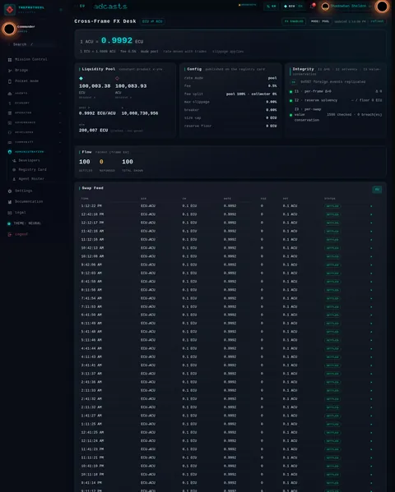395x492 pixels.
Task: Click green dot on 11:42:16 AM row
Action: pos(371,232)
